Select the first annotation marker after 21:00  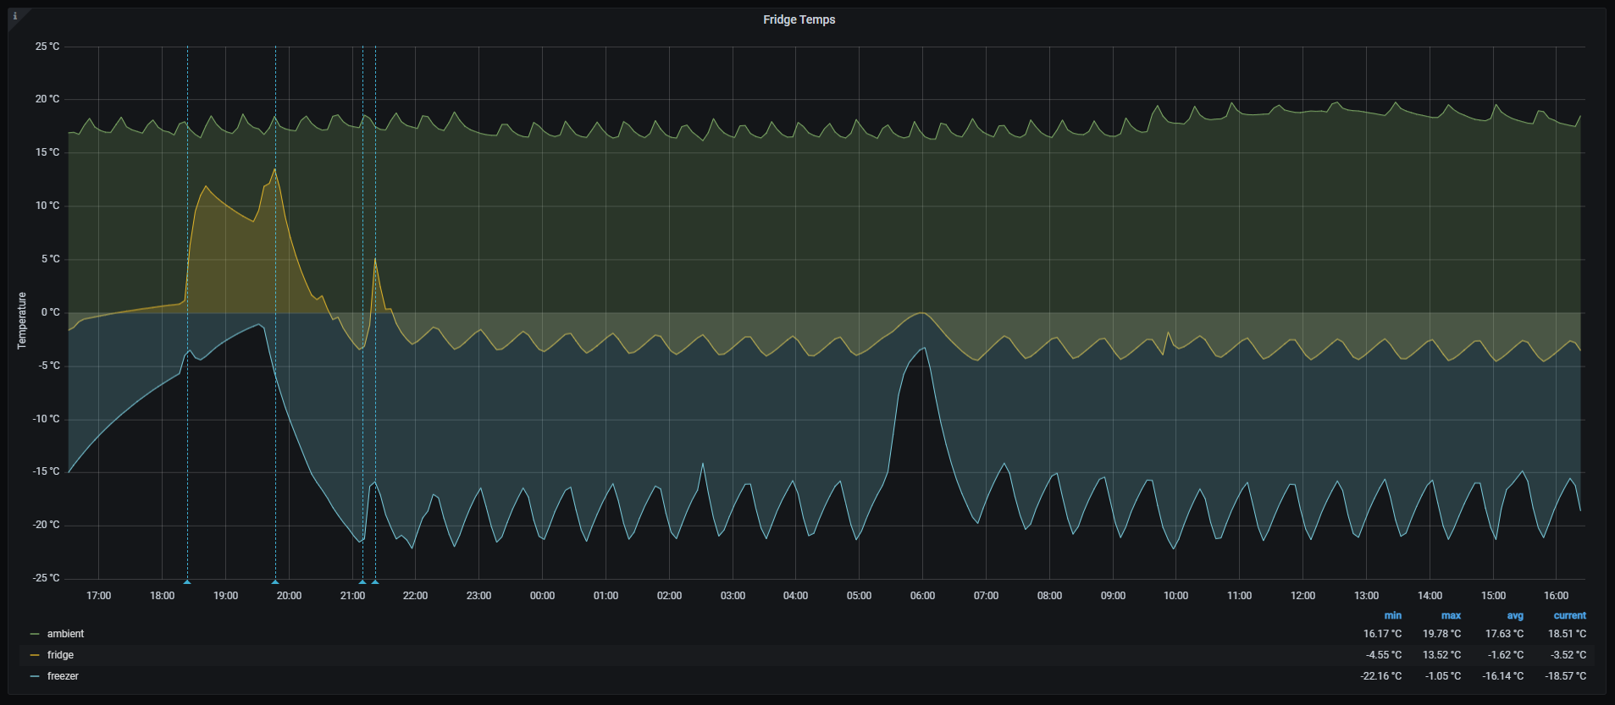pos(362,581)
